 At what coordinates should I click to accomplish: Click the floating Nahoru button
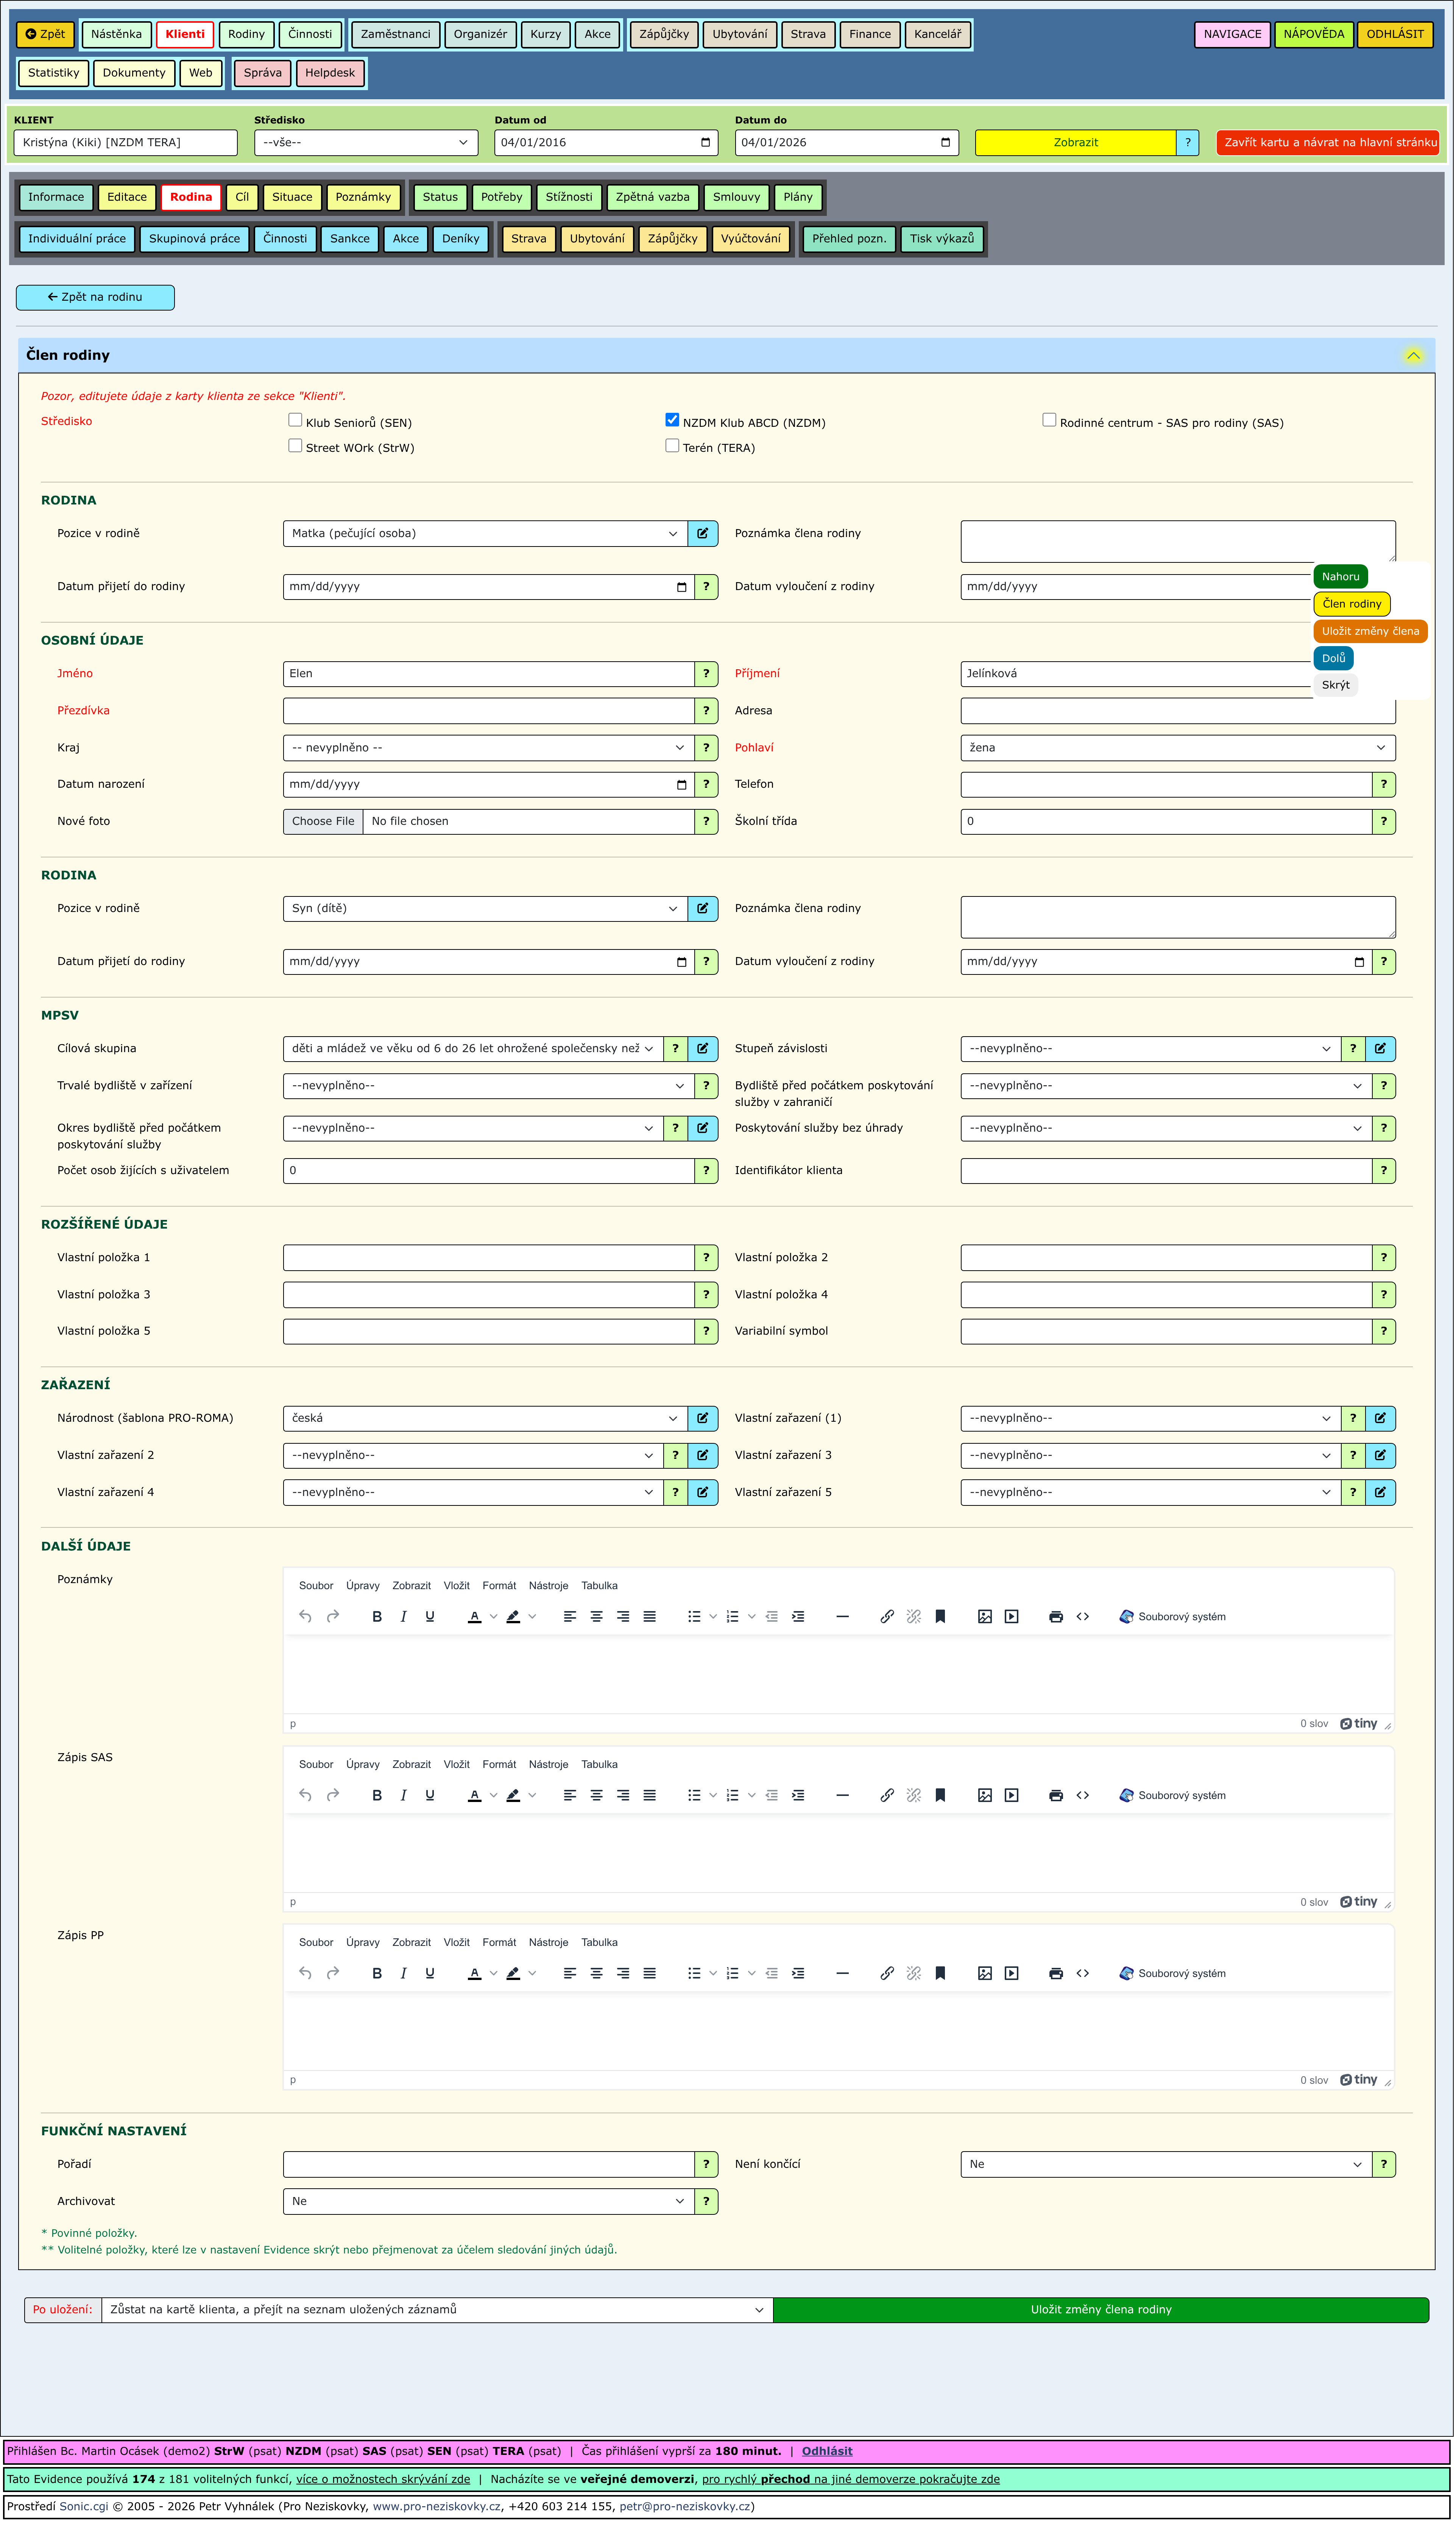pos(1341,577)
